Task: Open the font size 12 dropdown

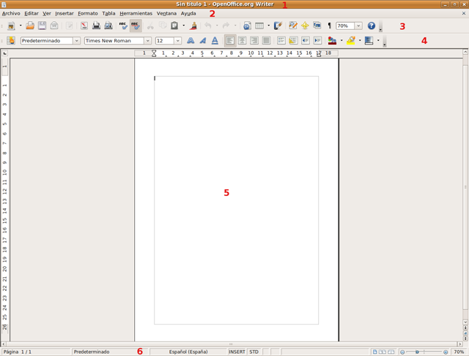Action: click(177, 41)
